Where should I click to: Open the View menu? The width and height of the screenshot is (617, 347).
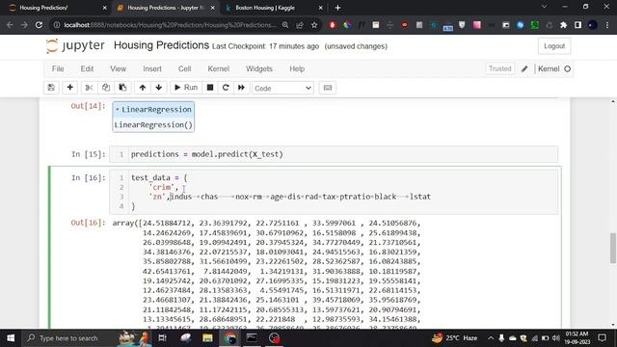(x=118, y=68)
